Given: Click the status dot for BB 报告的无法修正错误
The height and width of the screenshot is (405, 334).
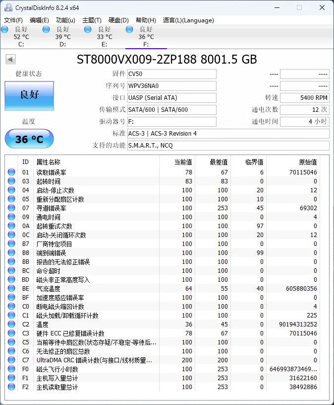Looking at the screenshot, I should click(x=11, y=262).
